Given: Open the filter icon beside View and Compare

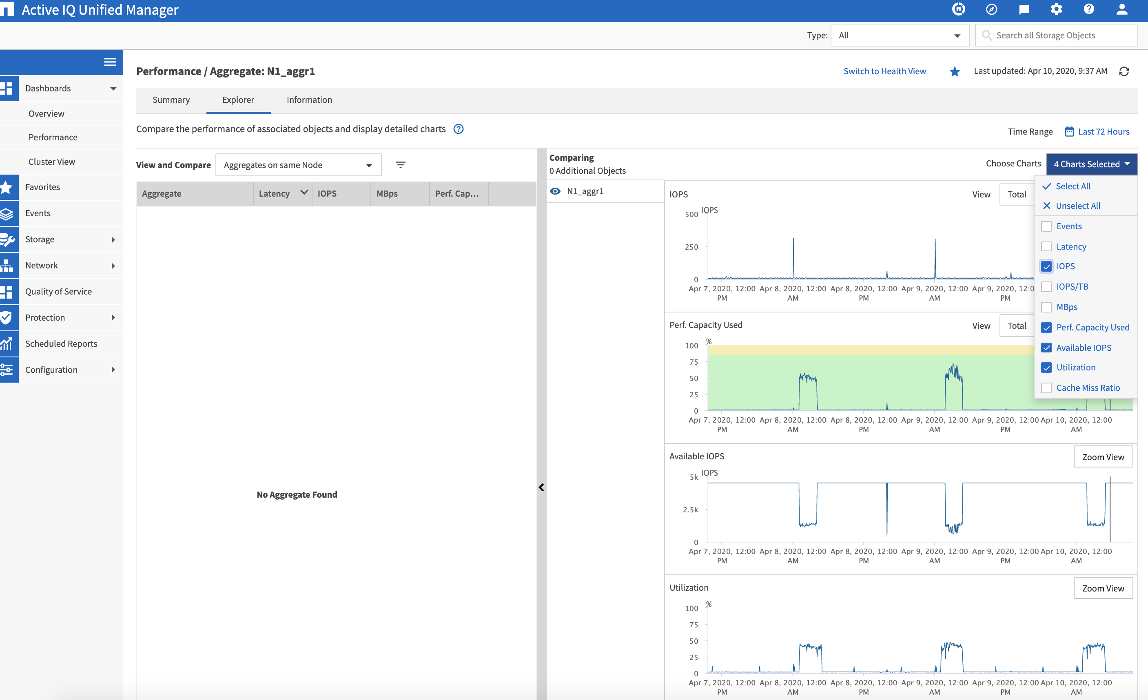Looking at the screenshot, I should click(x=400, y=165).
